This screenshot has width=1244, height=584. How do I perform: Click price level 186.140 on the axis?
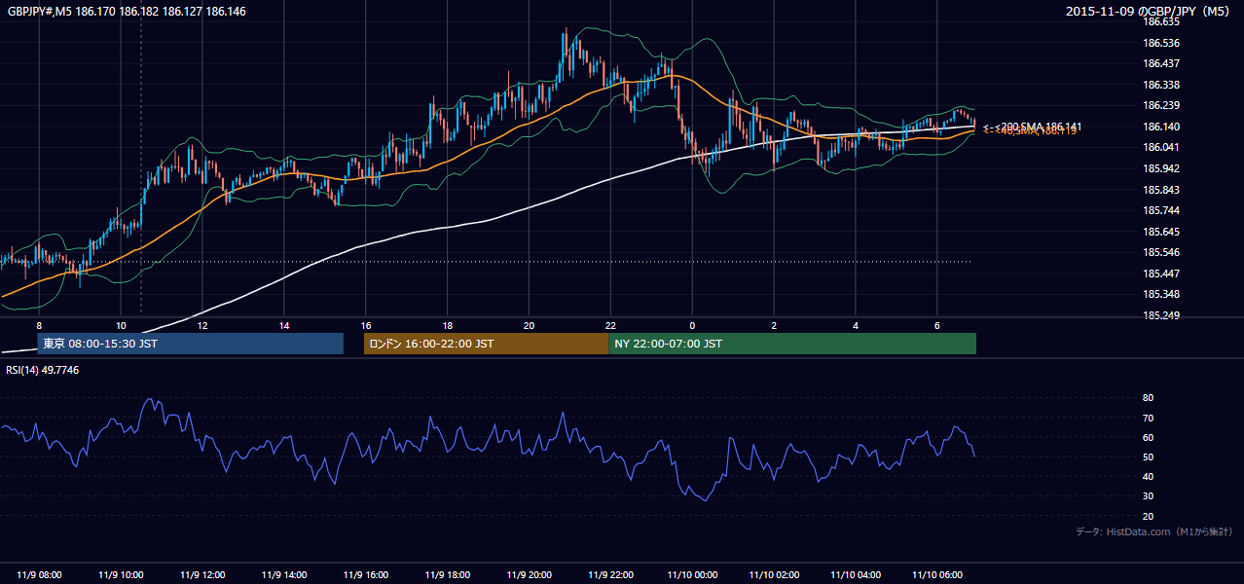pyautogui.click(x=1160, y=127)
